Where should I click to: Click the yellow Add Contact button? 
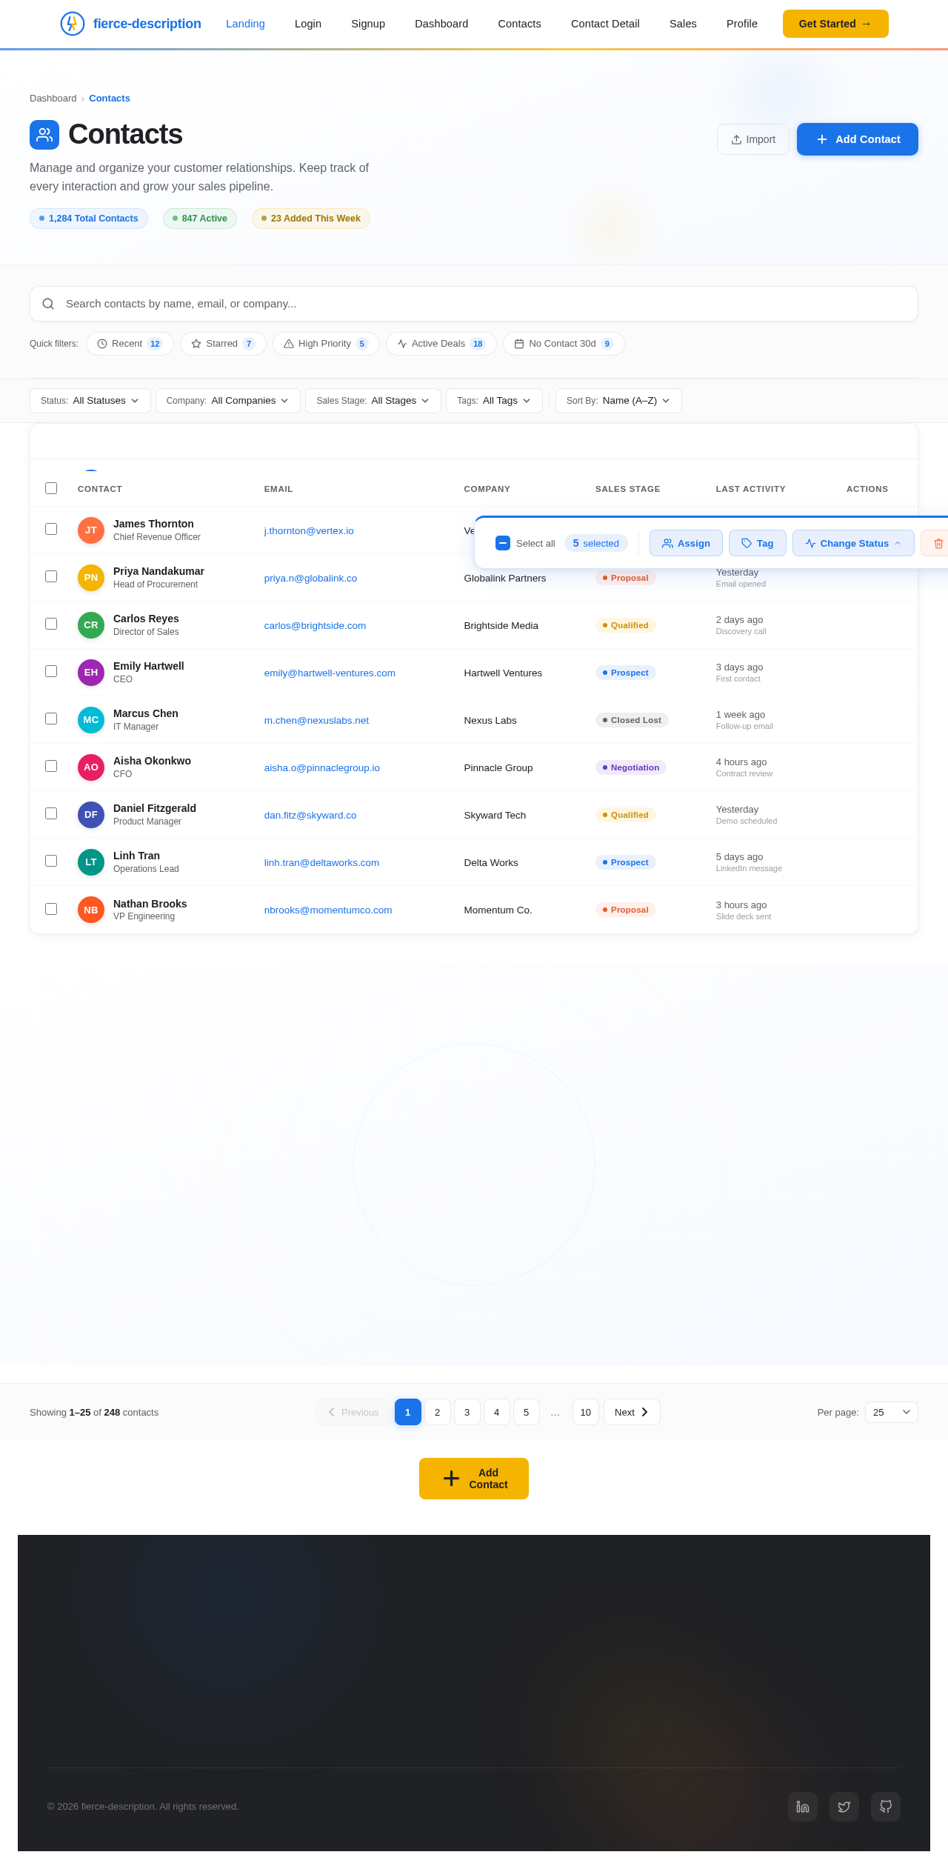click(x=474, y=1479)
